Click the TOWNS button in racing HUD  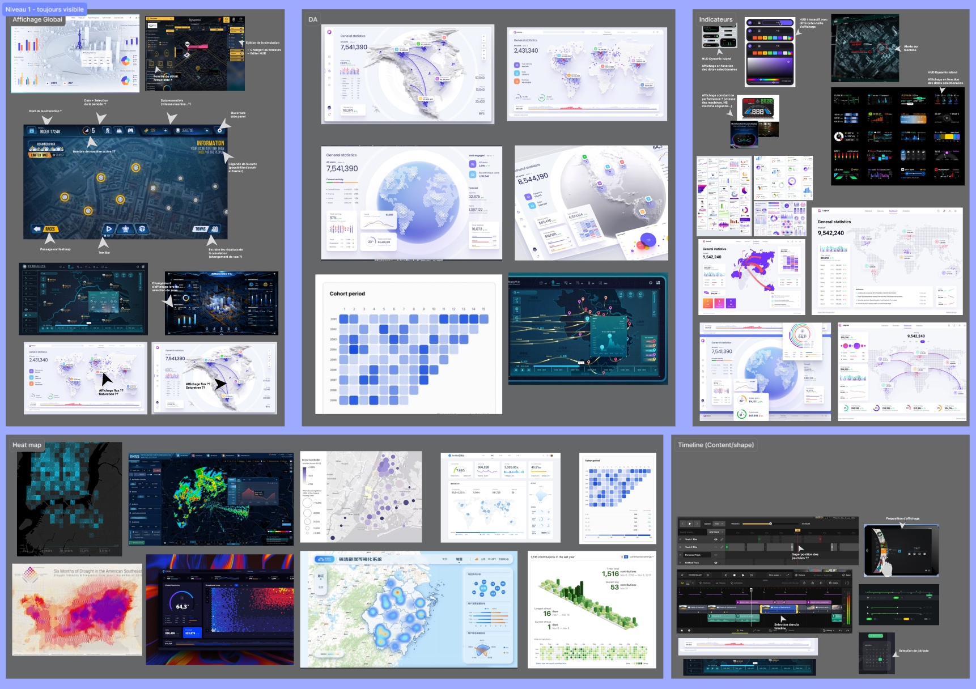tap(201, 229)
